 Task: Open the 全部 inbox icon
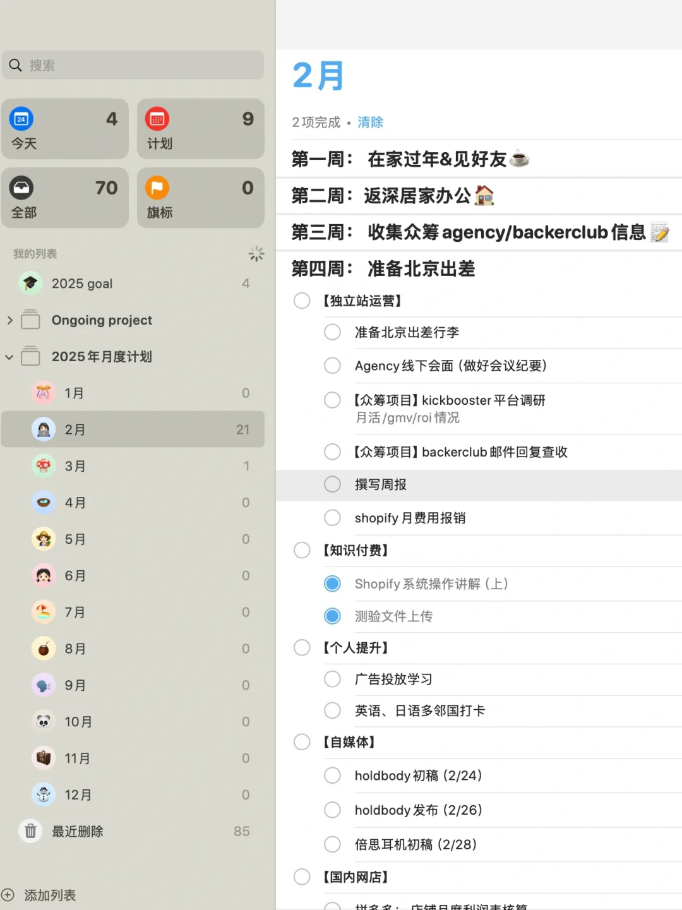(21, 188)
